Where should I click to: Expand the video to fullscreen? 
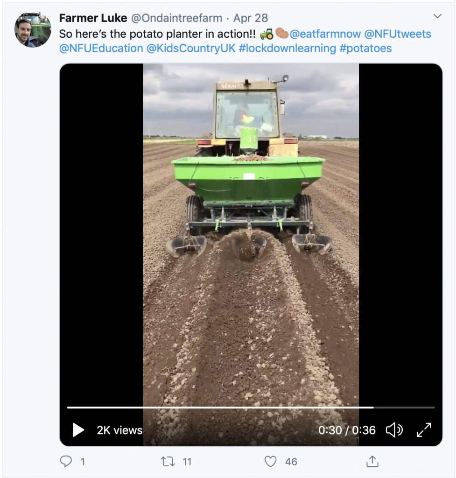[x=424, y=430]
